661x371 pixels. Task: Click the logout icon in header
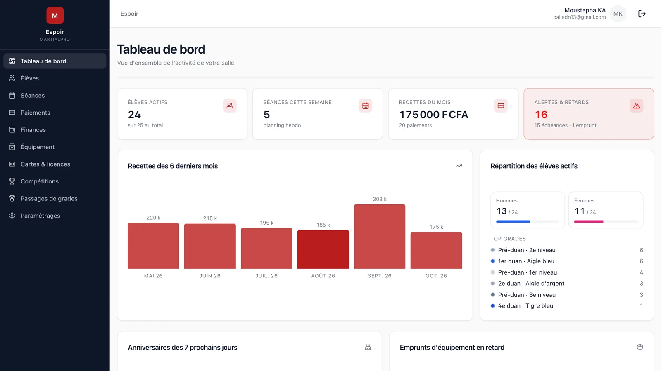click(x=642, y=14)
